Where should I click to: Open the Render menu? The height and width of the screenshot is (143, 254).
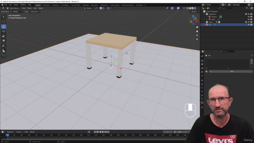coord(16,5)
